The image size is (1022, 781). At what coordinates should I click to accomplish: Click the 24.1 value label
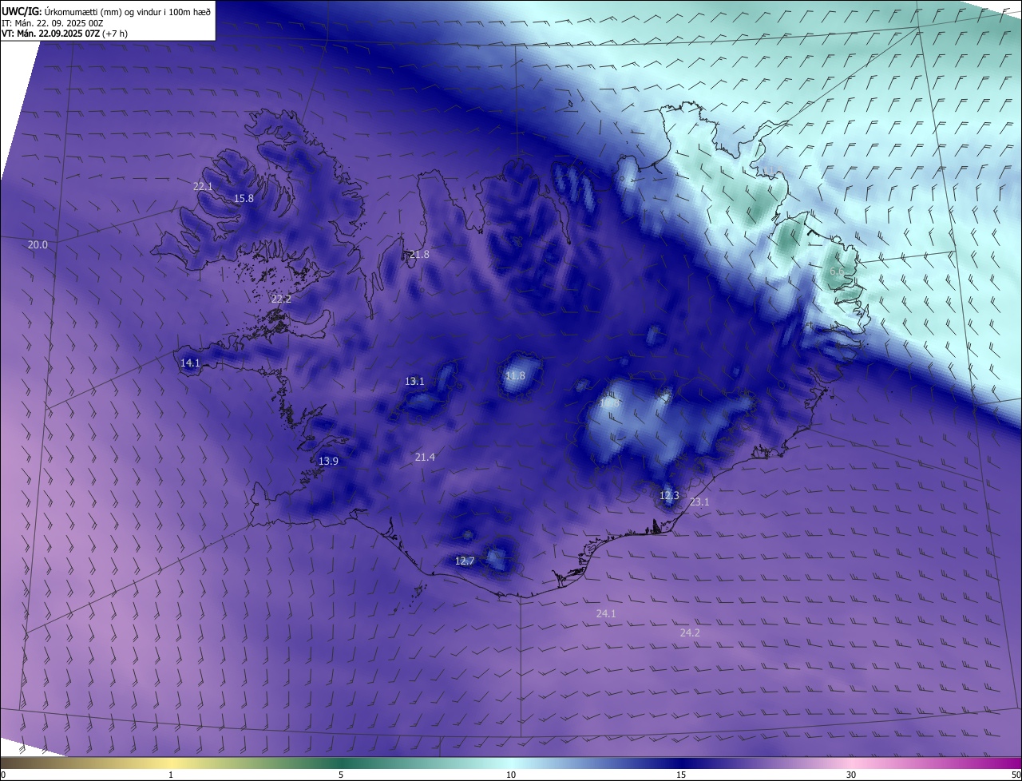tap(606, 614)
